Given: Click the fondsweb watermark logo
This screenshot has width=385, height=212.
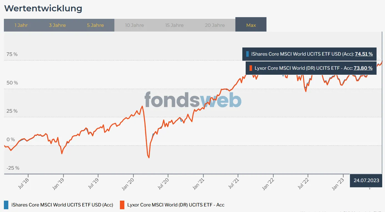Looking at the screenshot, I should coord(193,100).
